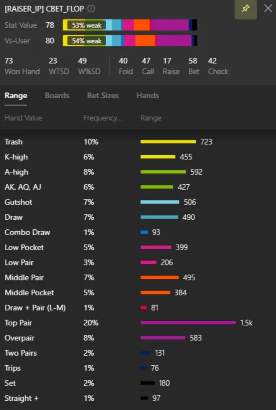
Task: Sort by the Hand Value column header
Action: [23, 118]
